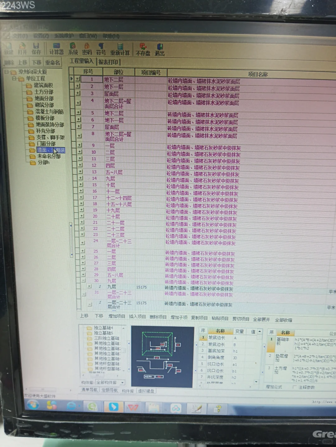This screenshot has width=336, height=447.
Task: Switch to the 清单导航 bottom tab
Action: (x=89, y=390)
